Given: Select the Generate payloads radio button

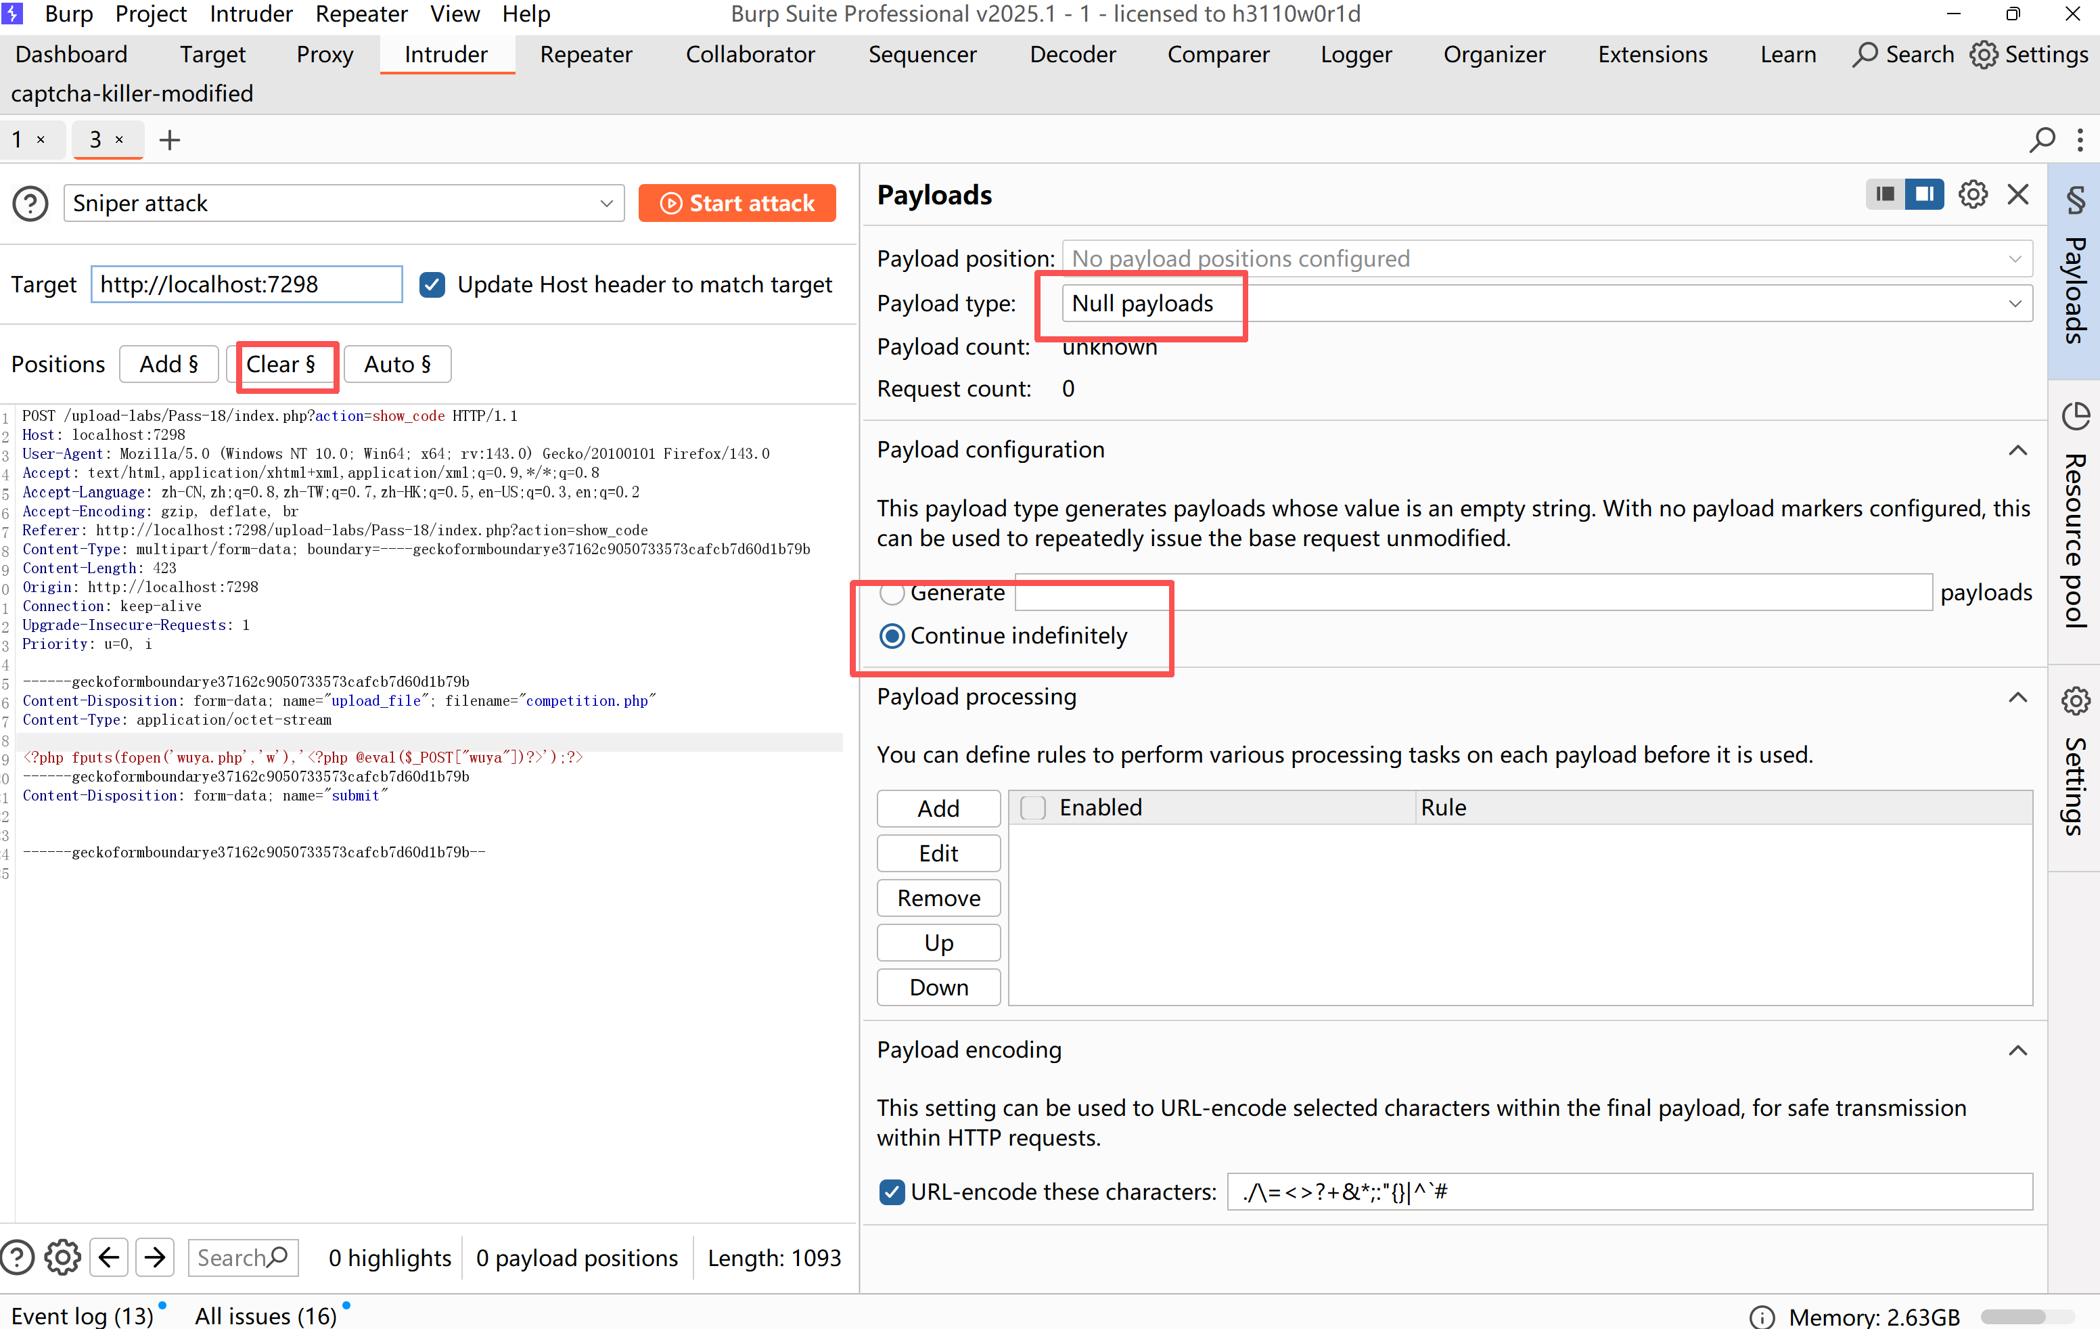Looking at the screenshot, I should 891,593.
